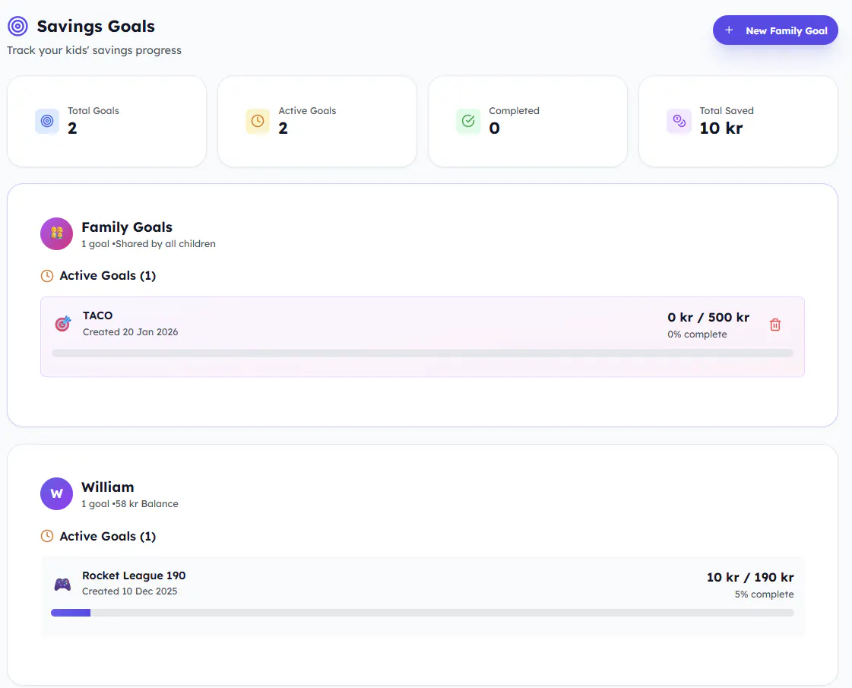Click the Total Saved '10 kr' value
The image size is (852, 688).
click(721, 128)
